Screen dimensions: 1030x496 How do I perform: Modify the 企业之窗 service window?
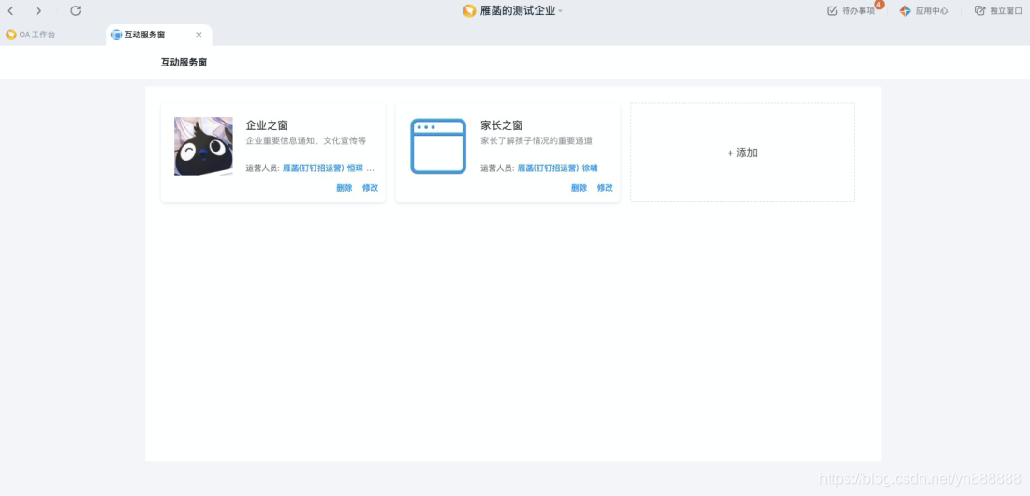pos(370,188)
